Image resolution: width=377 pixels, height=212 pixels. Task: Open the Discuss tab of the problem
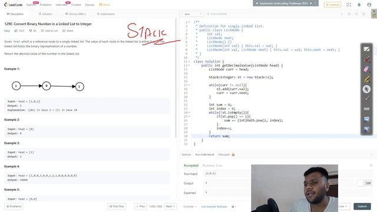pos(75,14)
